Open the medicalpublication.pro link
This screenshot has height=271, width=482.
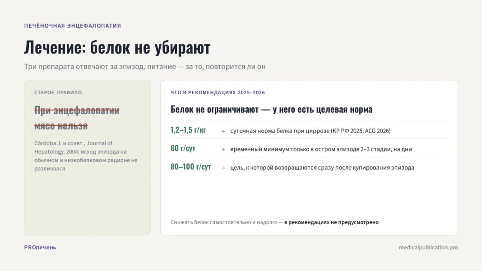(428, 248)
